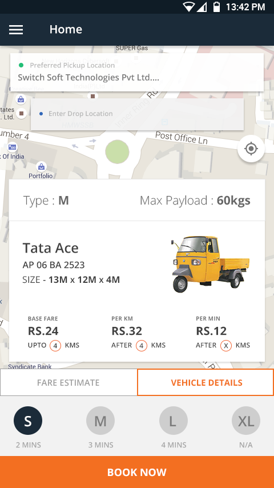Select the M vehicle size option
This screenshot has height=488, width=274.
(x=100, y=421)
